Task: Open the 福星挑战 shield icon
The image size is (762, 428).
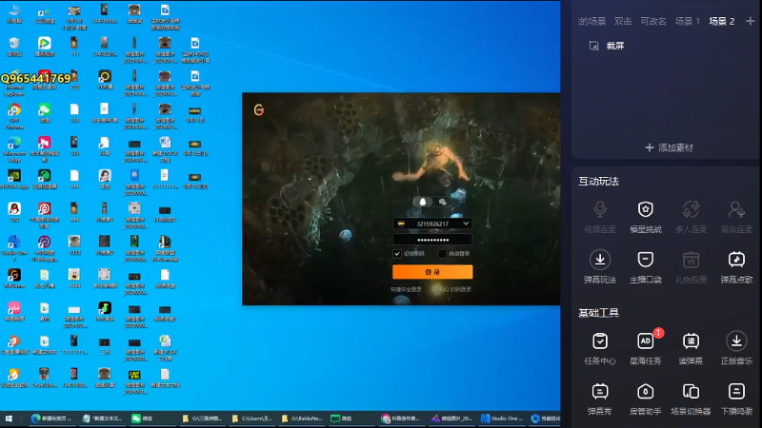Action: click(x=646, y=209)
